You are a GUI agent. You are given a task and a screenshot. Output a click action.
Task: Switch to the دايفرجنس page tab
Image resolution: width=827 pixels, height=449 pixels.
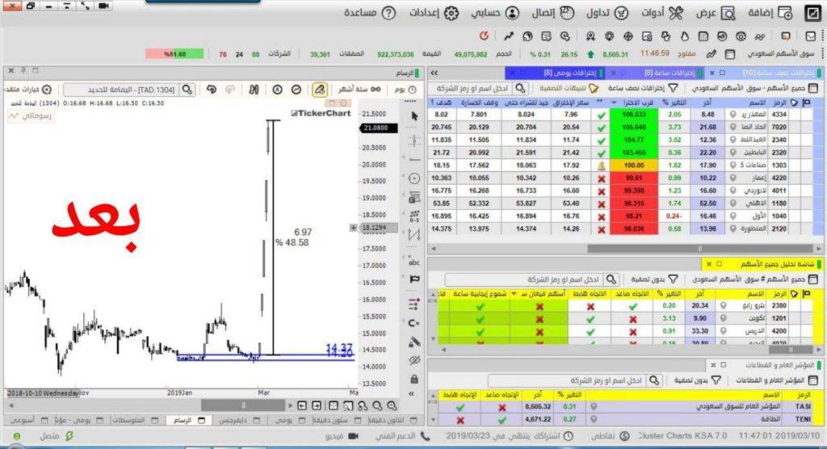point(241,421)
